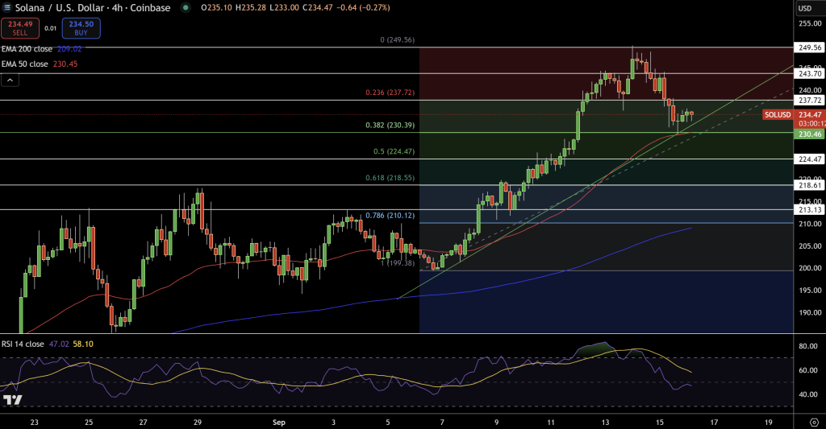Select the EMA 50 close indicator label
Screen dimensions: 826x429
click(25, 64)
